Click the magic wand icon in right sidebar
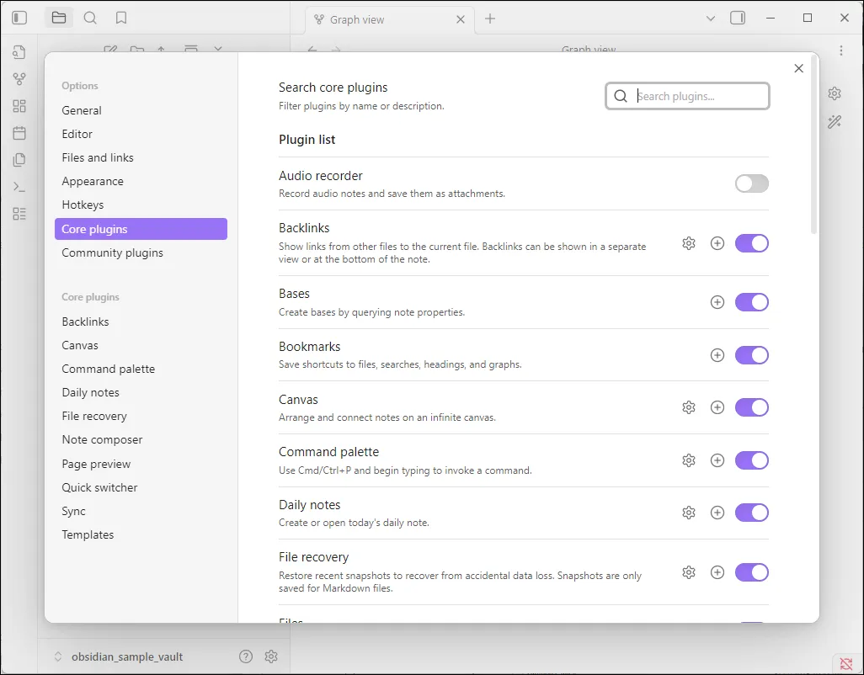Viewport: 864px width, 675px height. 834,122
